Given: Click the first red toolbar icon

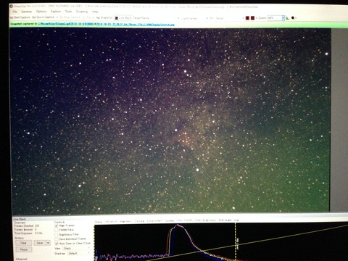Looking at the screenshot, I should click(247, 18).
